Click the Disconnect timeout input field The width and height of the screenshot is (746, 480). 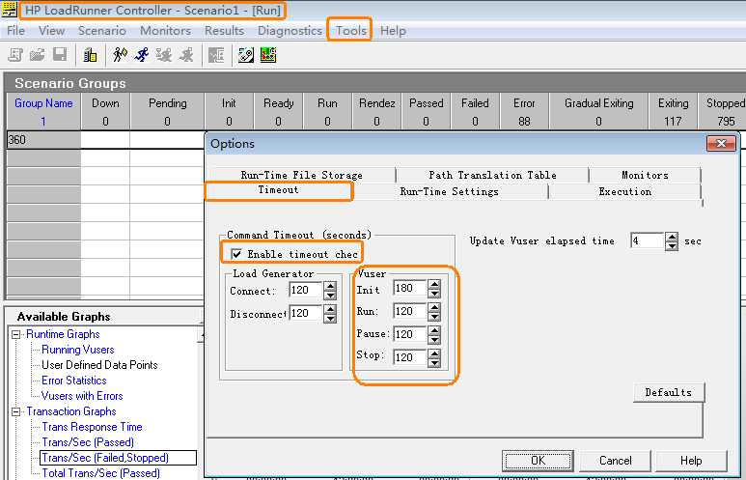point(305,313)
